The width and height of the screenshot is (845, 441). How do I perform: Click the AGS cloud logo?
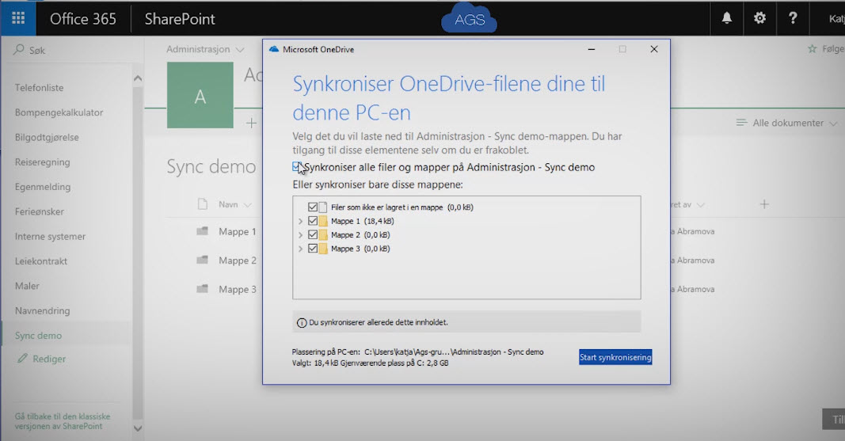click(x=470, y=21)
